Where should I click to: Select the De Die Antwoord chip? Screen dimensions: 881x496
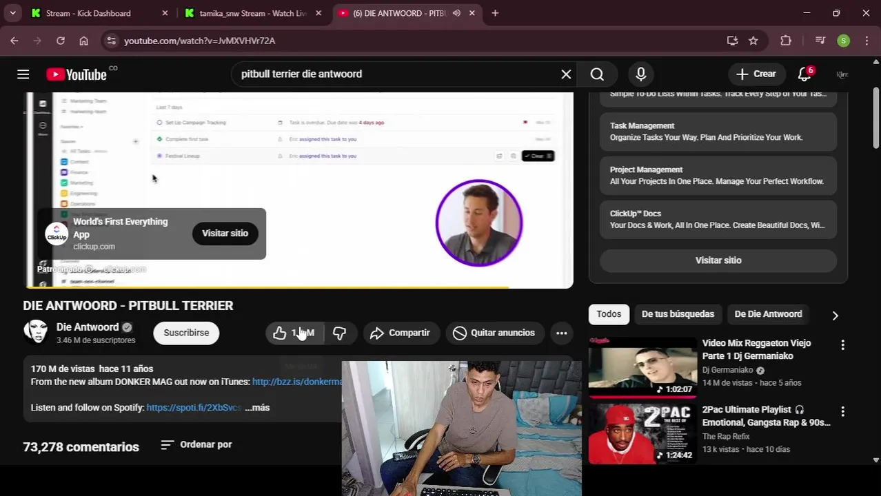pos(768,314)
